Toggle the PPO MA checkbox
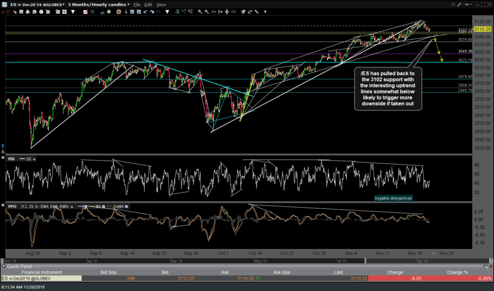 tap(103, 207)
